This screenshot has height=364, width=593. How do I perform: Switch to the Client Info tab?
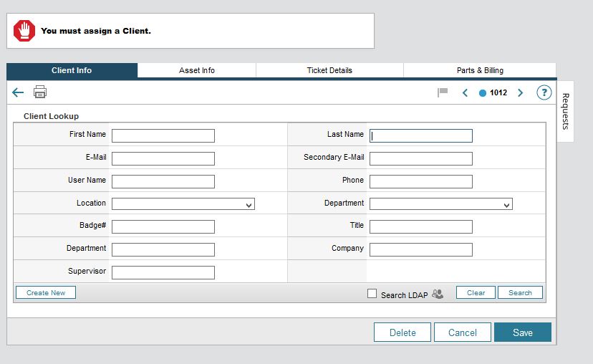72,70
